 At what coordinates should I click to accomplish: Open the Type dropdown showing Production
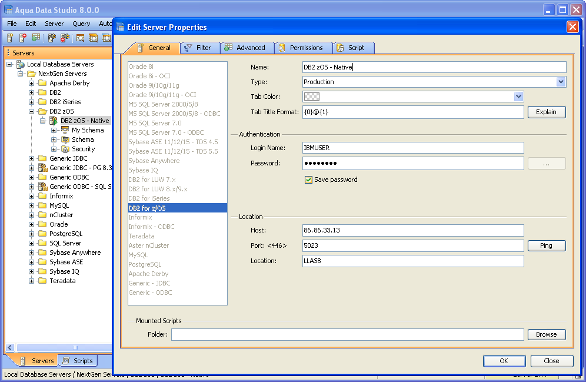pos(561,82)
